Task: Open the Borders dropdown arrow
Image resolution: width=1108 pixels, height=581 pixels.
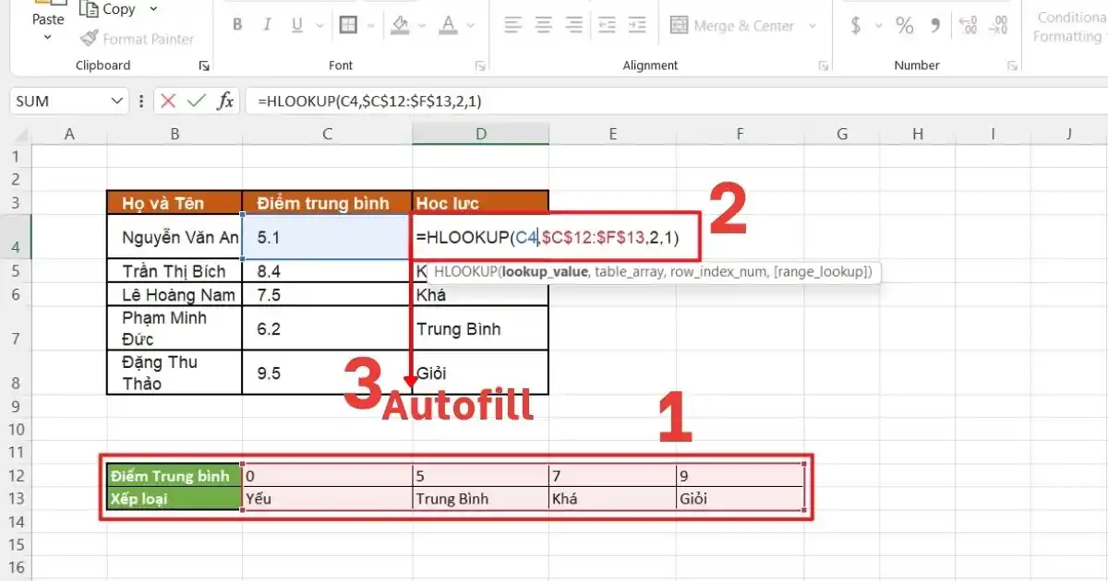Action: [x=370, y=25]
